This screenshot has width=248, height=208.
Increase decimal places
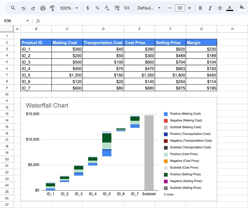point(117,8)
